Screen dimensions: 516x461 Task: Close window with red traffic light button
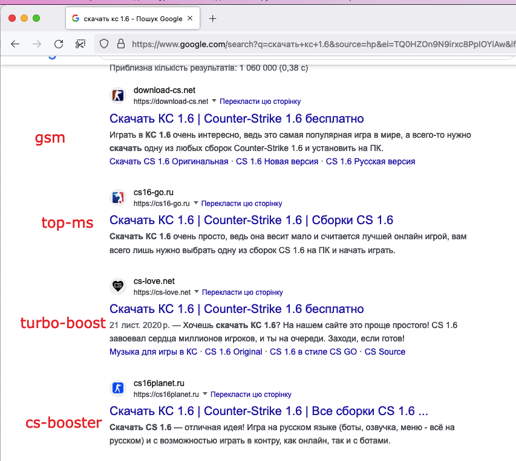pos(12,18)
